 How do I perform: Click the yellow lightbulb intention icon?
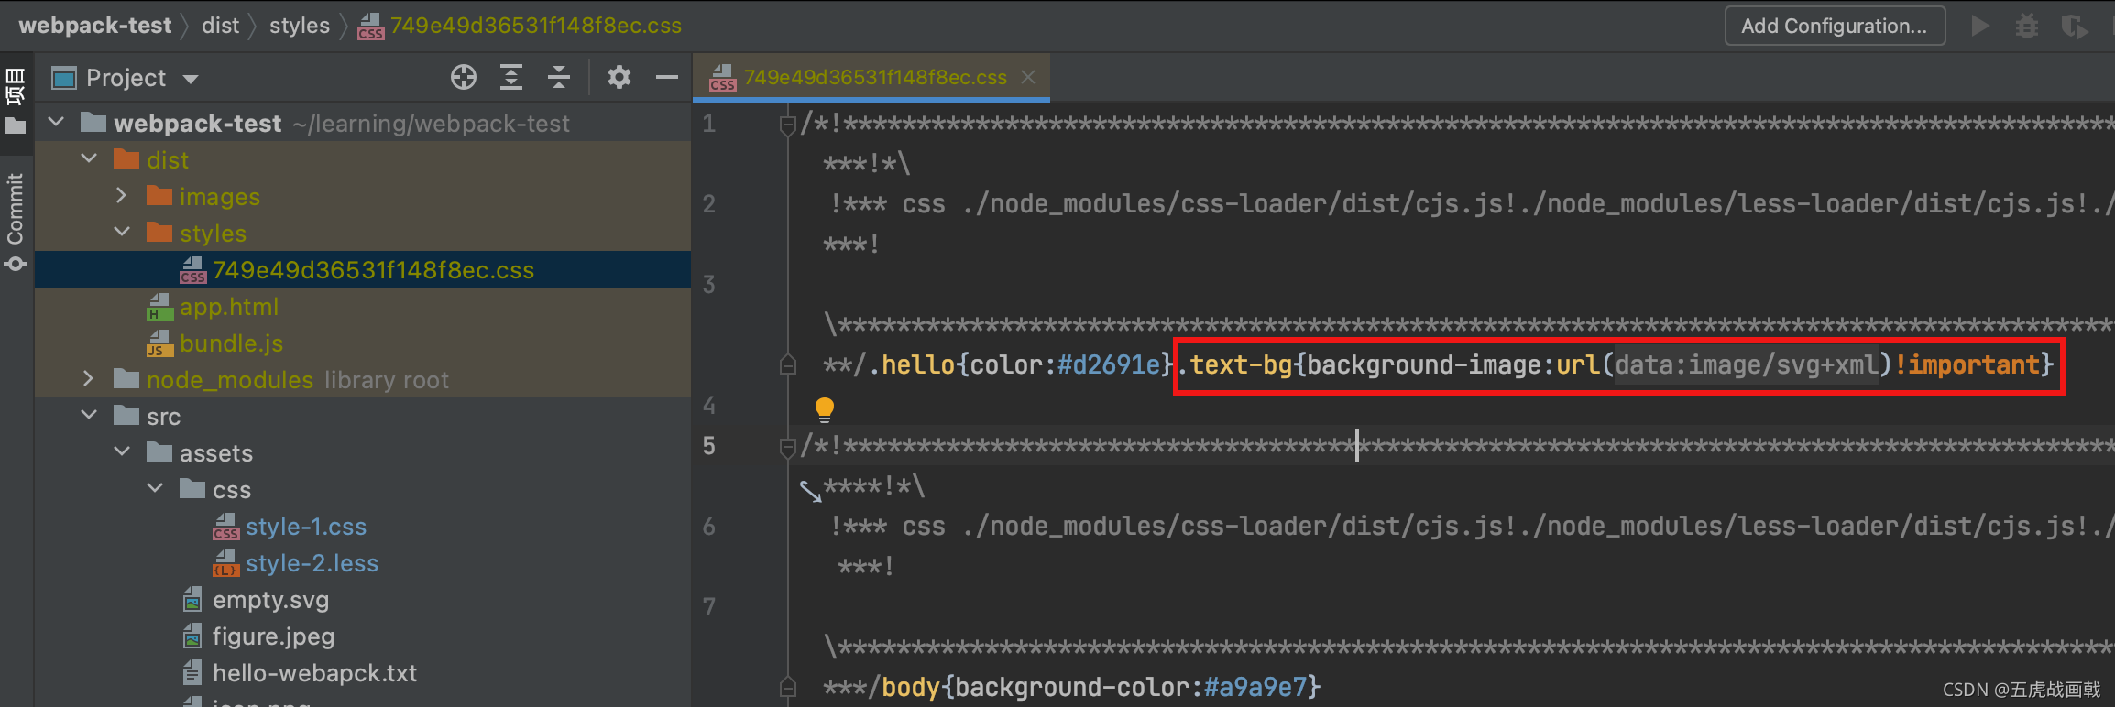pyautogui.click(x=825, y=408)
